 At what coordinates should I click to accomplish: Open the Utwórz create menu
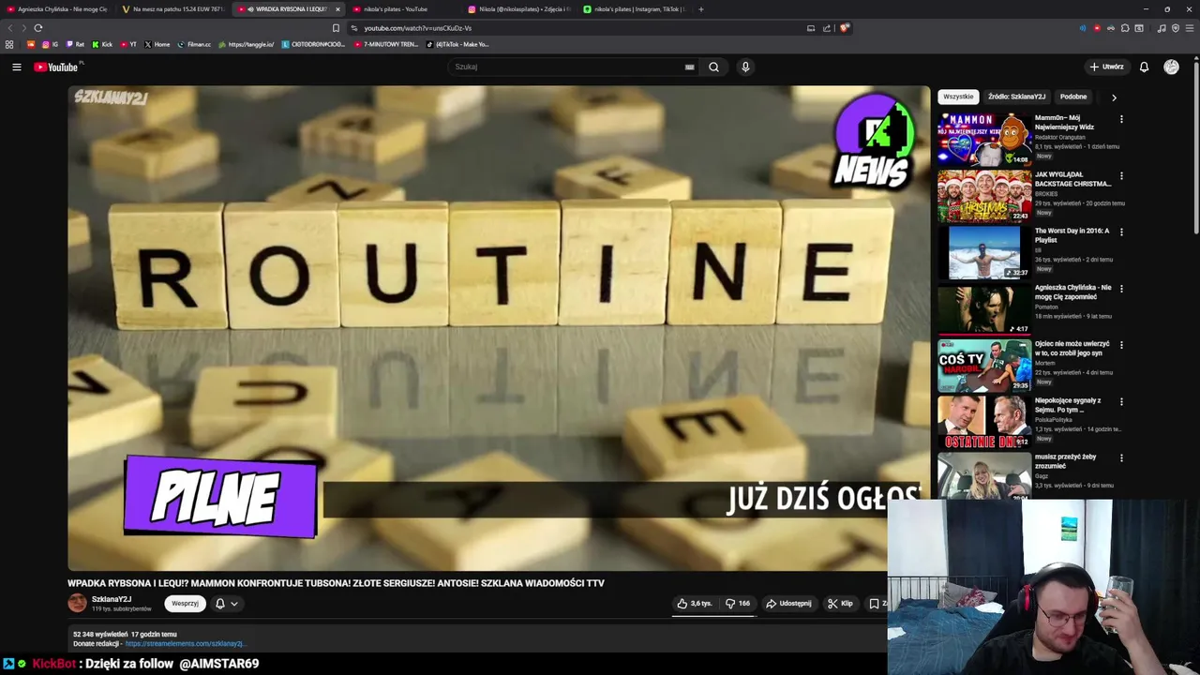pyautogui.click(x=1106, y=67)
